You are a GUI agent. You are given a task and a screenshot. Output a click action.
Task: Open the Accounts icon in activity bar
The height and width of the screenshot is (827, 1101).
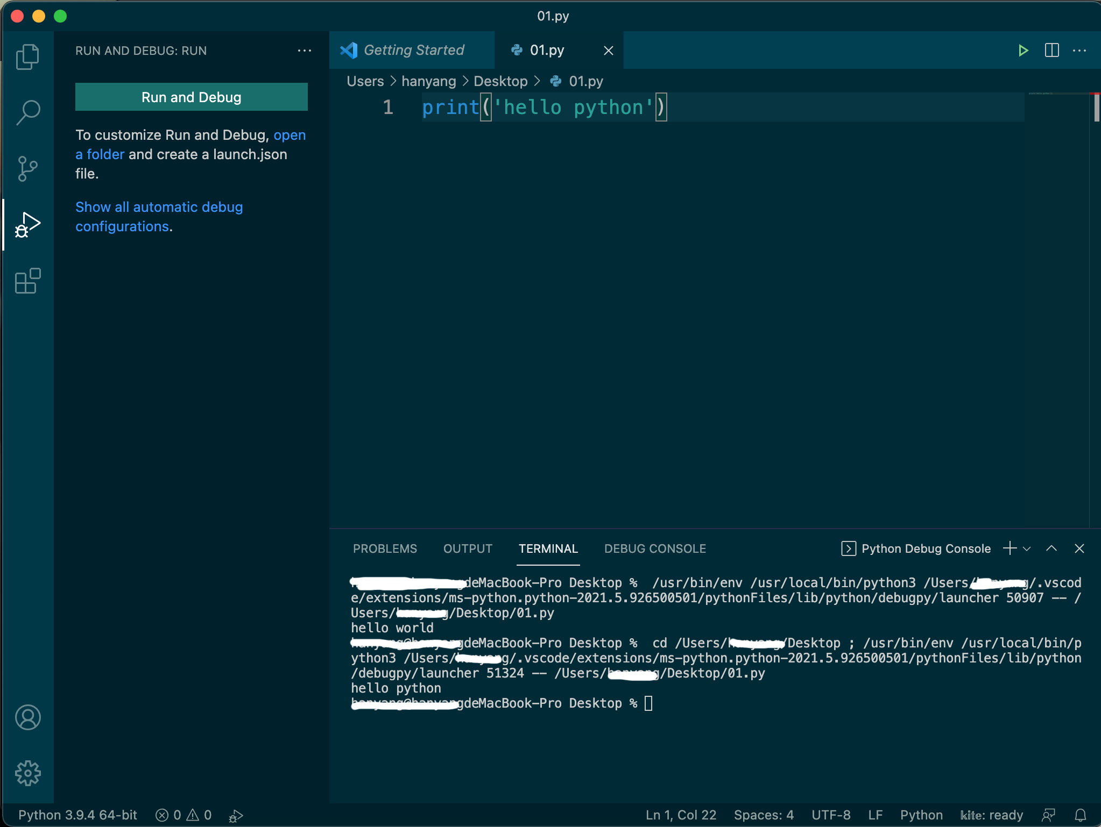28,717
